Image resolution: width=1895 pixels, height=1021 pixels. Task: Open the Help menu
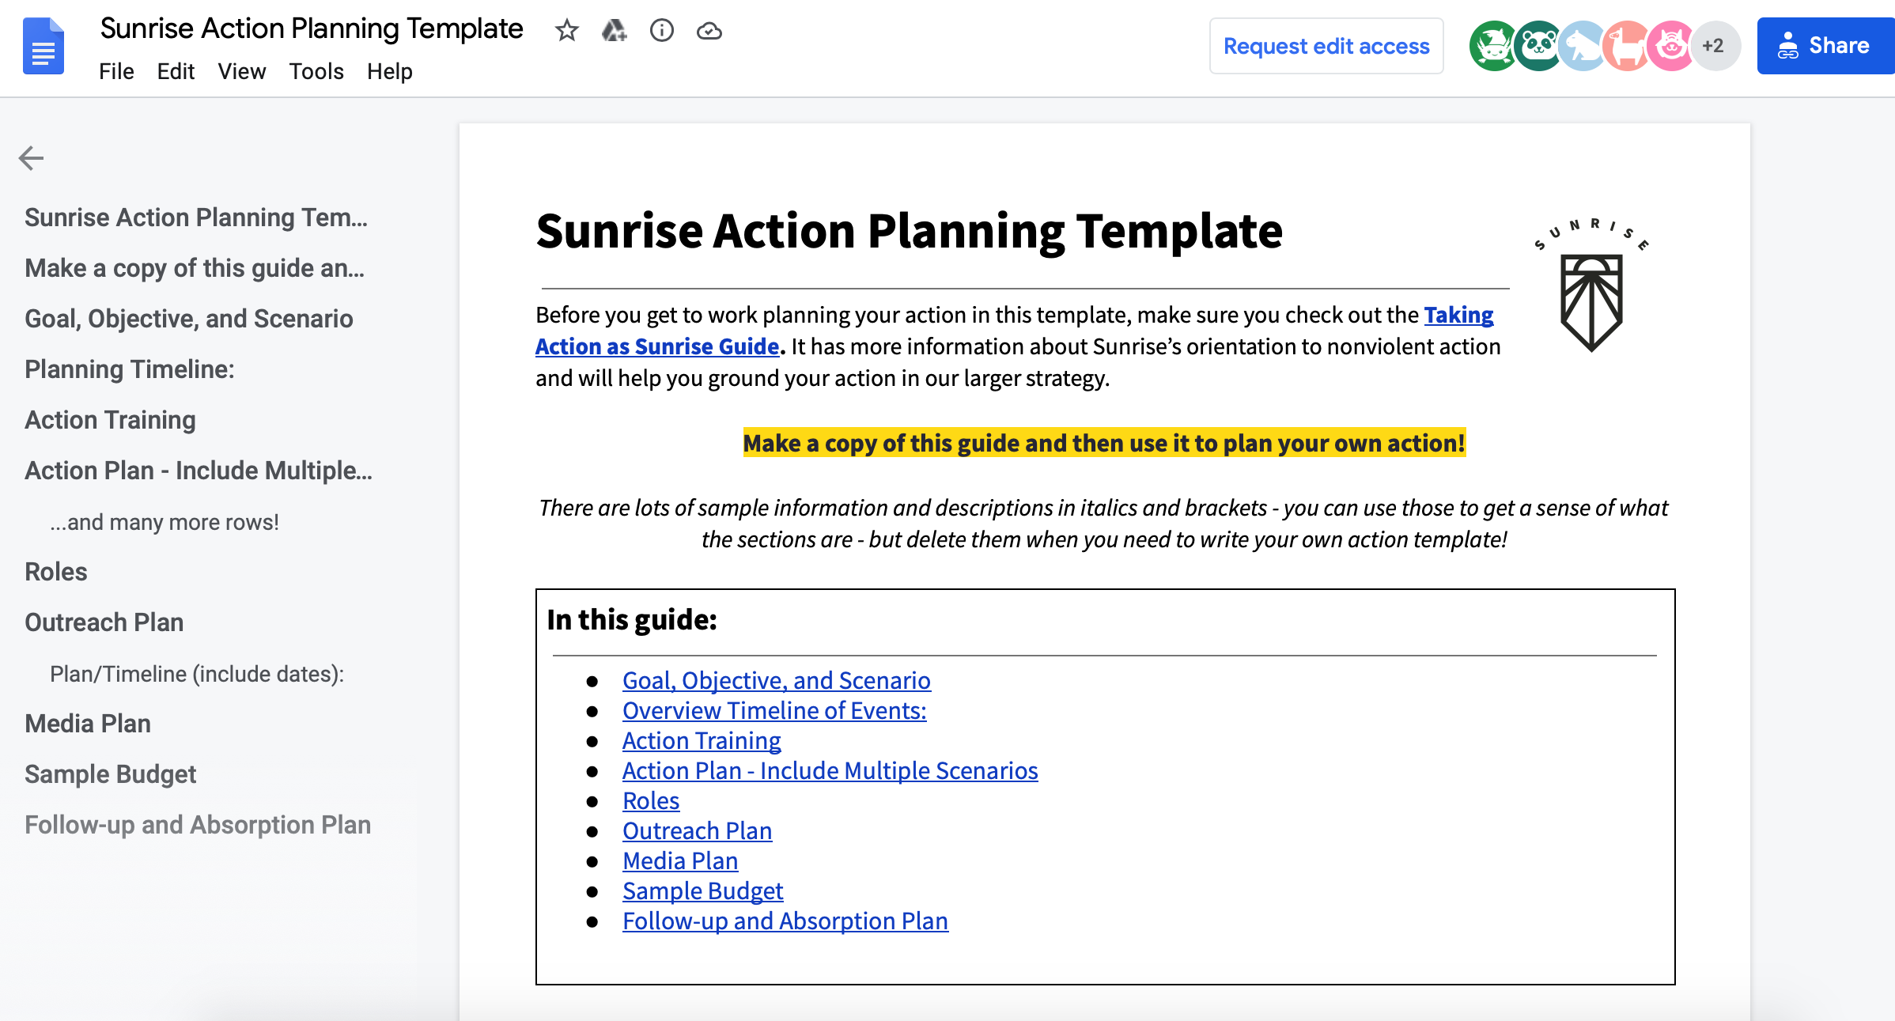click(x=390, y=71)
